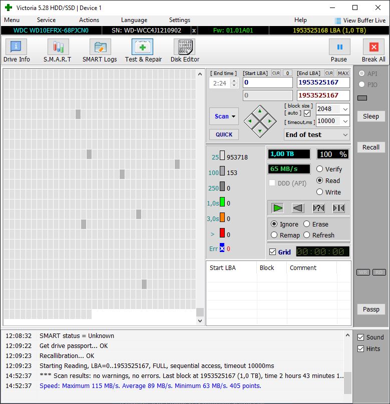The height and width of the screenshot is (404, 390).
Task: Click the orange 3,0s block color swatch
Action: pos(222,217)
